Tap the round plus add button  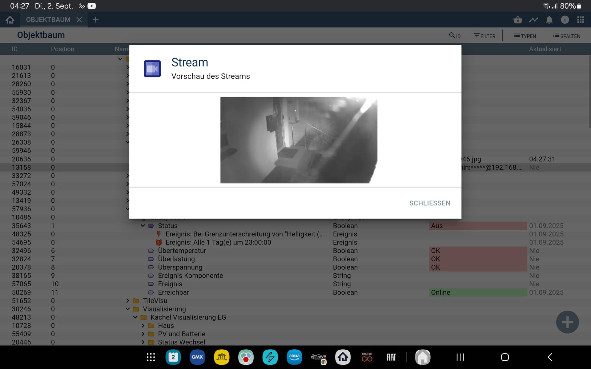[567, 322]
